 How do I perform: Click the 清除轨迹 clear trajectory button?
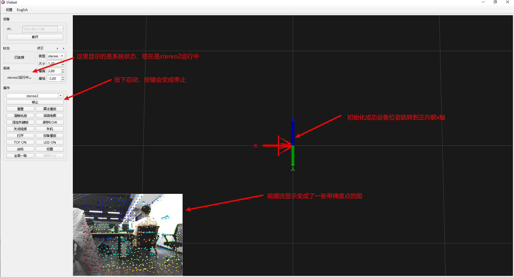click(x=20, y=116)
